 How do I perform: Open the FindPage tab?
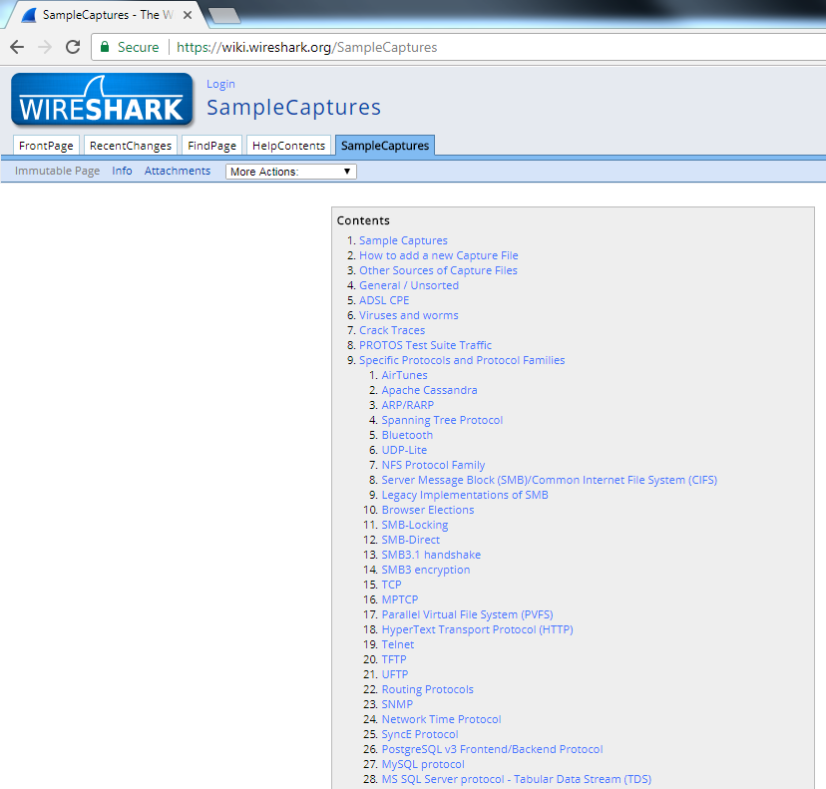[x=211, y=146]
